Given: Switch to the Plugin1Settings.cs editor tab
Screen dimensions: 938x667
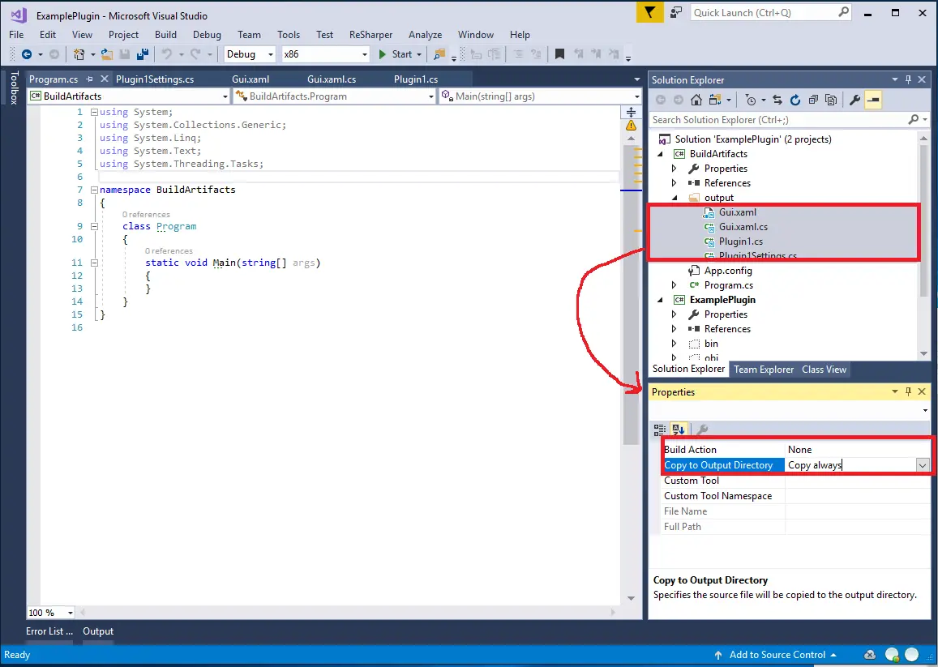Looking at the screenshot, I should point(155,79).
